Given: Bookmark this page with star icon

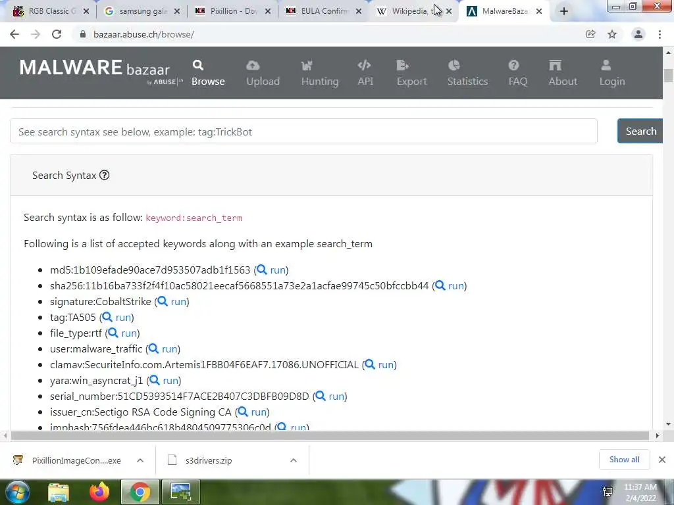Looking at the screenshot, I should [x=612, y=34].
